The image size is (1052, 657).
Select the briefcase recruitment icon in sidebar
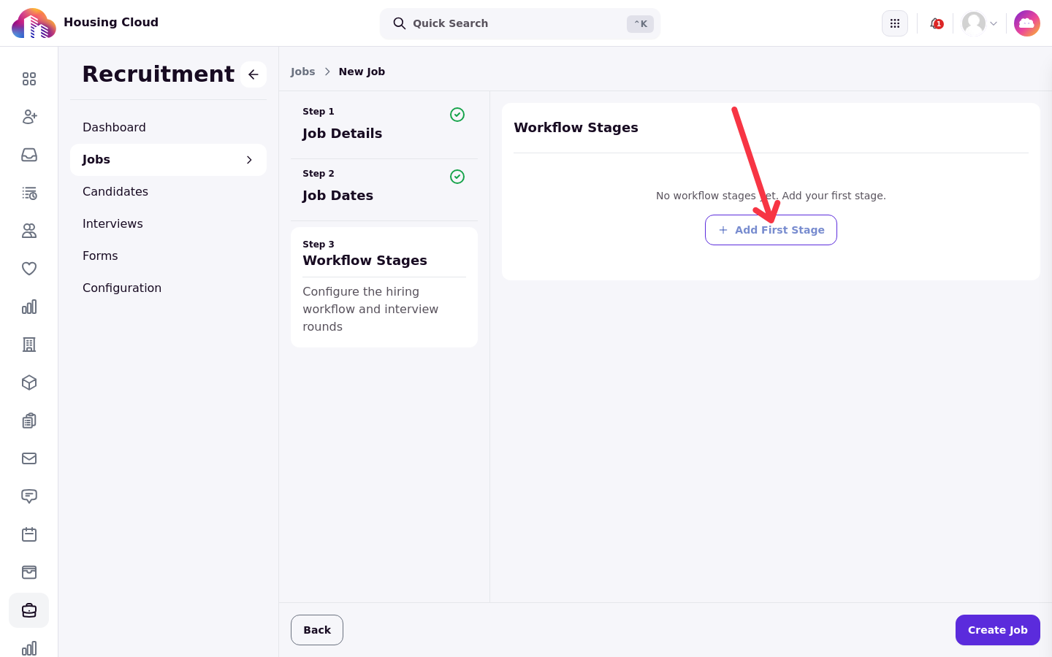29,610
